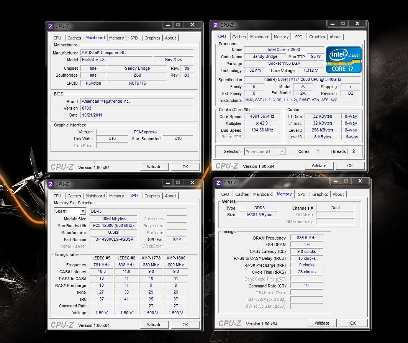The image size is (408, 343).
Task: Select Mainboard tab in the SPD window
Action: click(95, 196)
